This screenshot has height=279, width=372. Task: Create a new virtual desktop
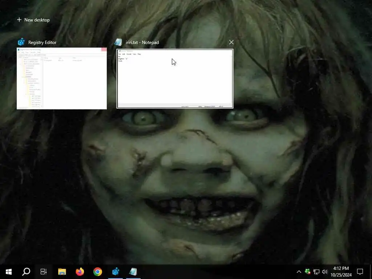(x=33, y=20)
